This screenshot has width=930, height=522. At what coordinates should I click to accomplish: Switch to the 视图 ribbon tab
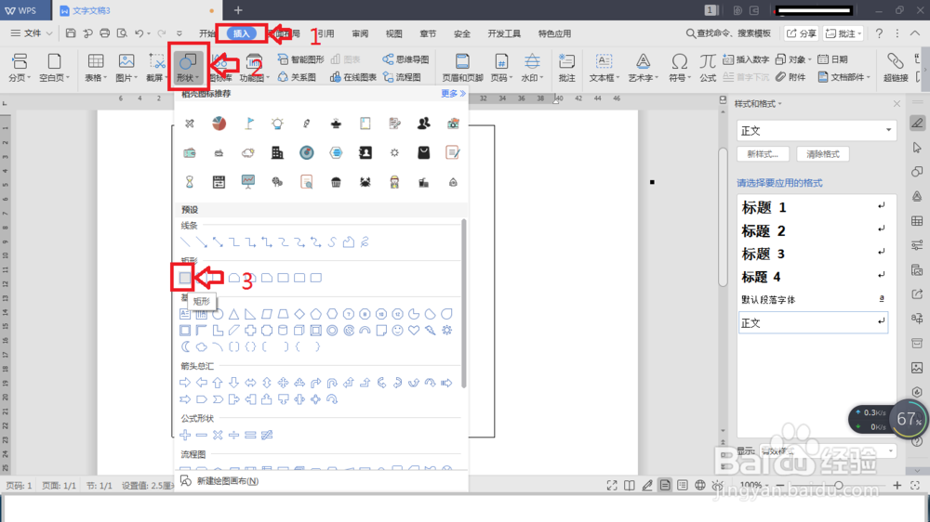[393, 33]
